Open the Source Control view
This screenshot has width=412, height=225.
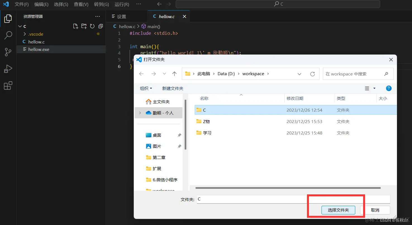click(x=8, y=52)
